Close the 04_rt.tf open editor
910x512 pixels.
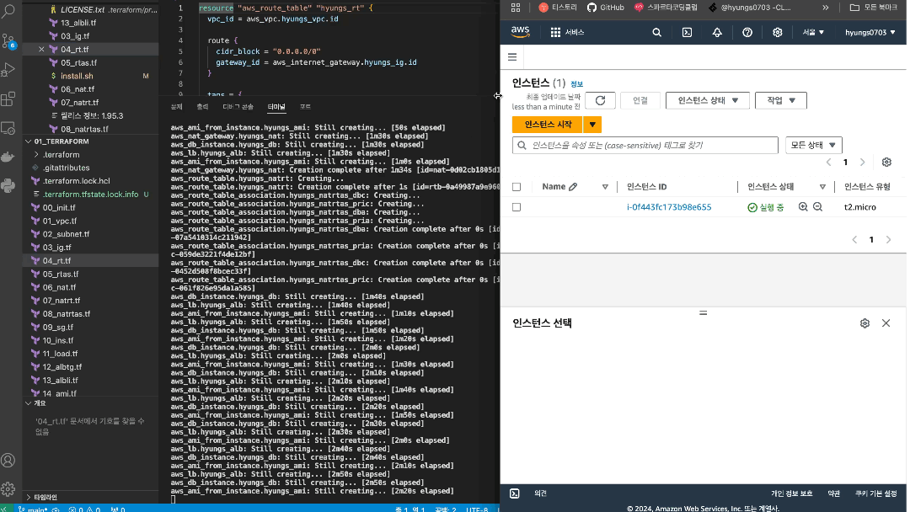tap(41, 50)
